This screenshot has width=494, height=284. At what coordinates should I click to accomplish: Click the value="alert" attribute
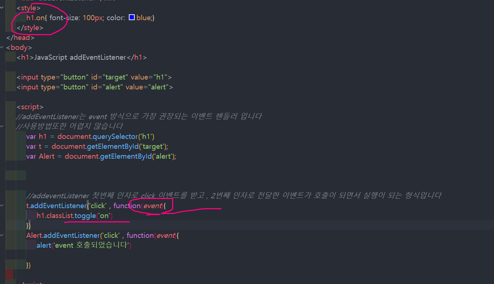[148, 87]
